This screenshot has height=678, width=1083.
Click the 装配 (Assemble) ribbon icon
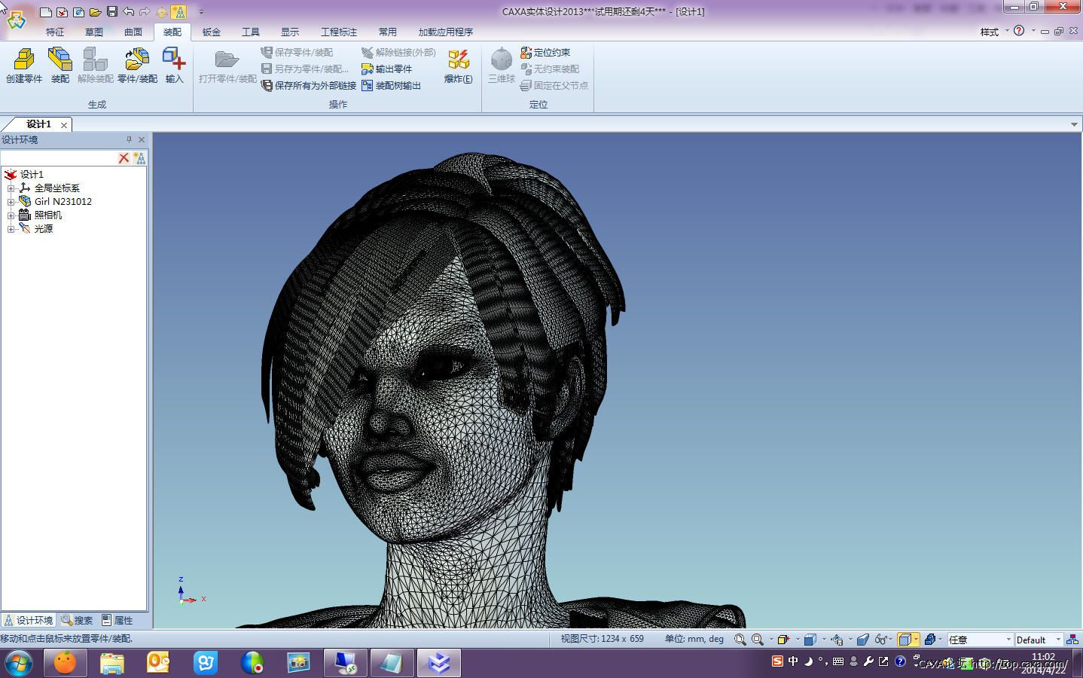point(59,60)
